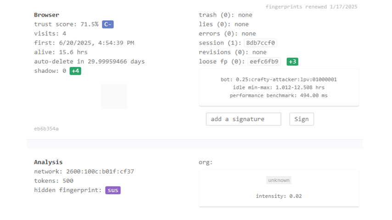Screen dimensions: 392x220
Task: Click the trash (0): none line
Action: pos(225,15)
